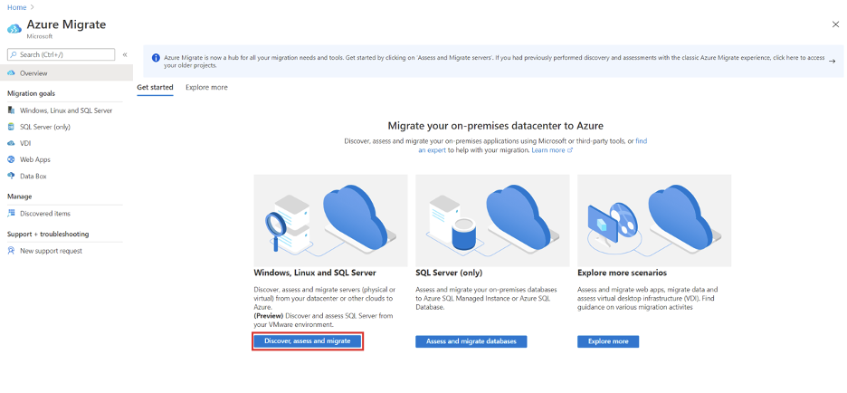Collapse the sidebar with double chevron
This screenshot has height=393, width=847.
[125, 55]
